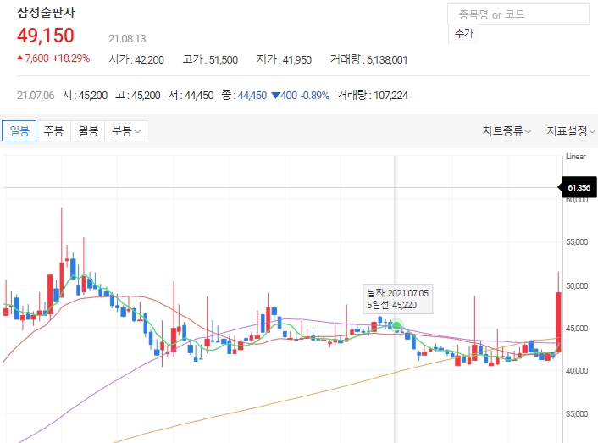This screenshot has width=598, height=443.
Task: Click the 추가 add button
Action: (464, 33)
